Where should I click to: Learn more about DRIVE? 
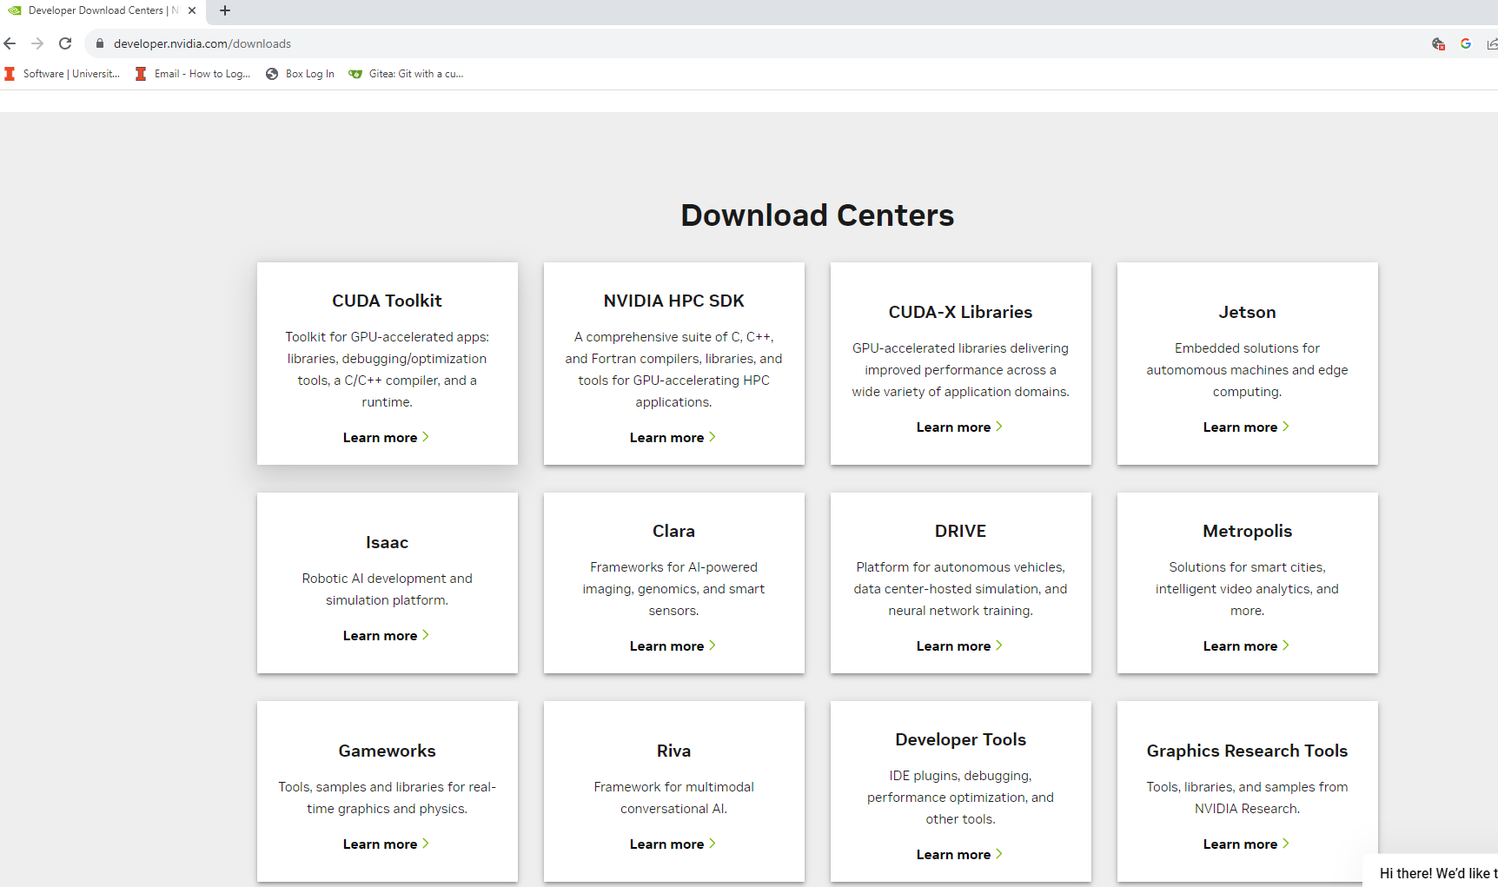coord(959,646)
